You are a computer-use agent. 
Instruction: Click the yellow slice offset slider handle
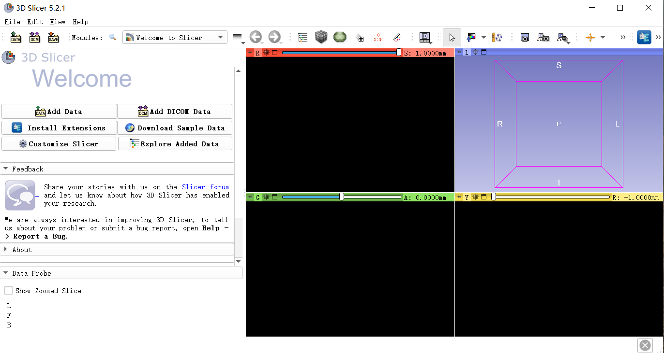(x=494, y=197)
